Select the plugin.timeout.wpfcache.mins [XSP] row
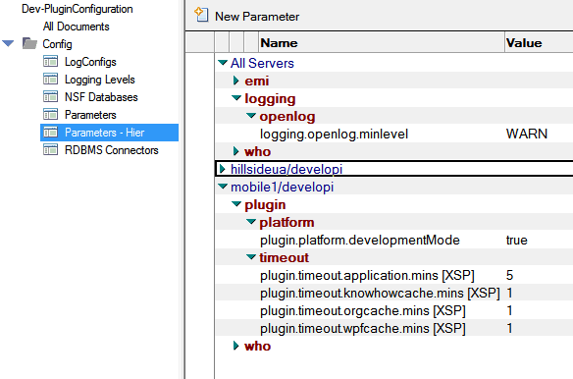The image size is (573, 379). coord(363,328)
